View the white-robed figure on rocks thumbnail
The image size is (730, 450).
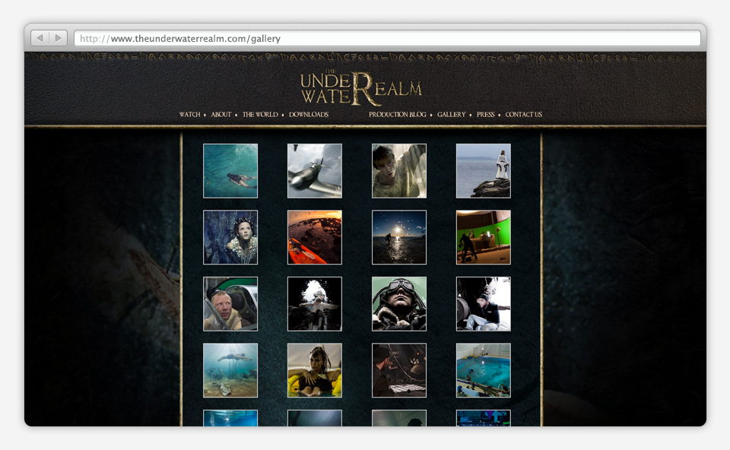coord(484,171)
